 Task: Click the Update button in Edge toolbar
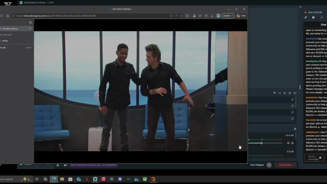click(228, 16)
